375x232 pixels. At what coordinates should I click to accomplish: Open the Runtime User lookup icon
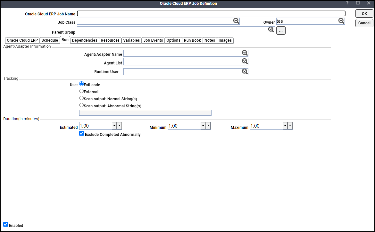click(245, 71)
